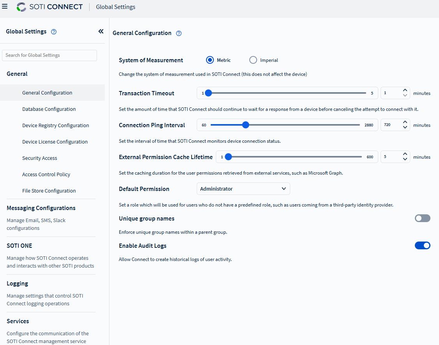
Task: Decrease Connection Ping Interval with down arrow
Action: [405, 127]
